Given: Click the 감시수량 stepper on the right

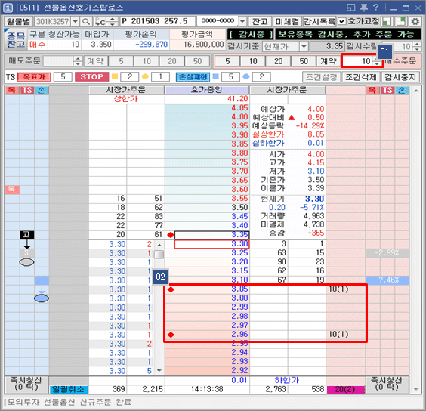Looking at the screenshot, I should 417,47.
